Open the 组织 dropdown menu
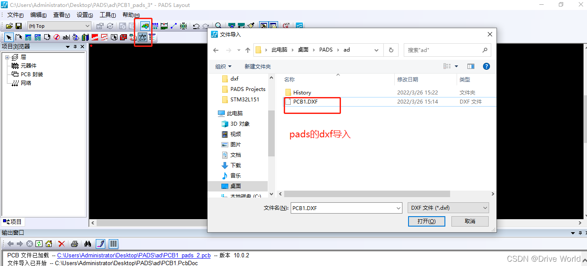The height and width of the screenshot is (266, 587). [x=223, y=66]
